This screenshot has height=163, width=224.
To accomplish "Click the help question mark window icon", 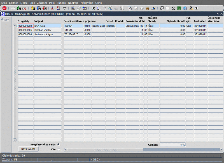I will (197, 8).
